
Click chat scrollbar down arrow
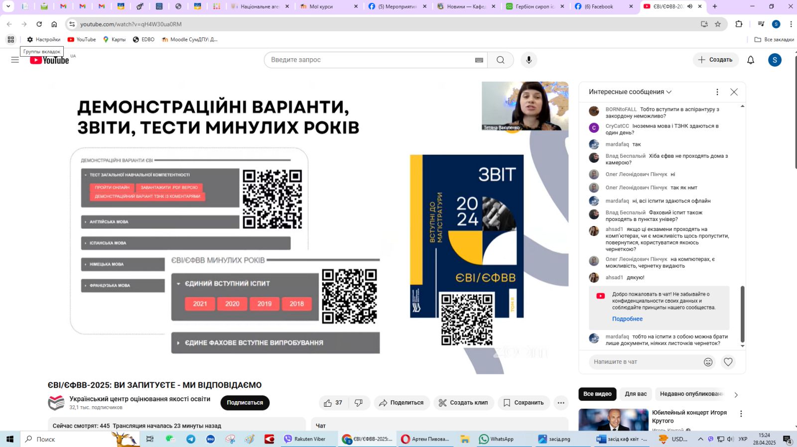click(x=742, y=346)
